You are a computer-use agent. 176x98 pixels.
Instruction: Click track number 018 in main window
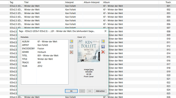coord(168,68)
